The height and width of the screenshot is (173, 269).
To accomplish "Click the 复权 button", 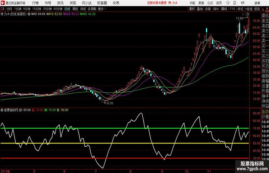I will click(192, 9).
